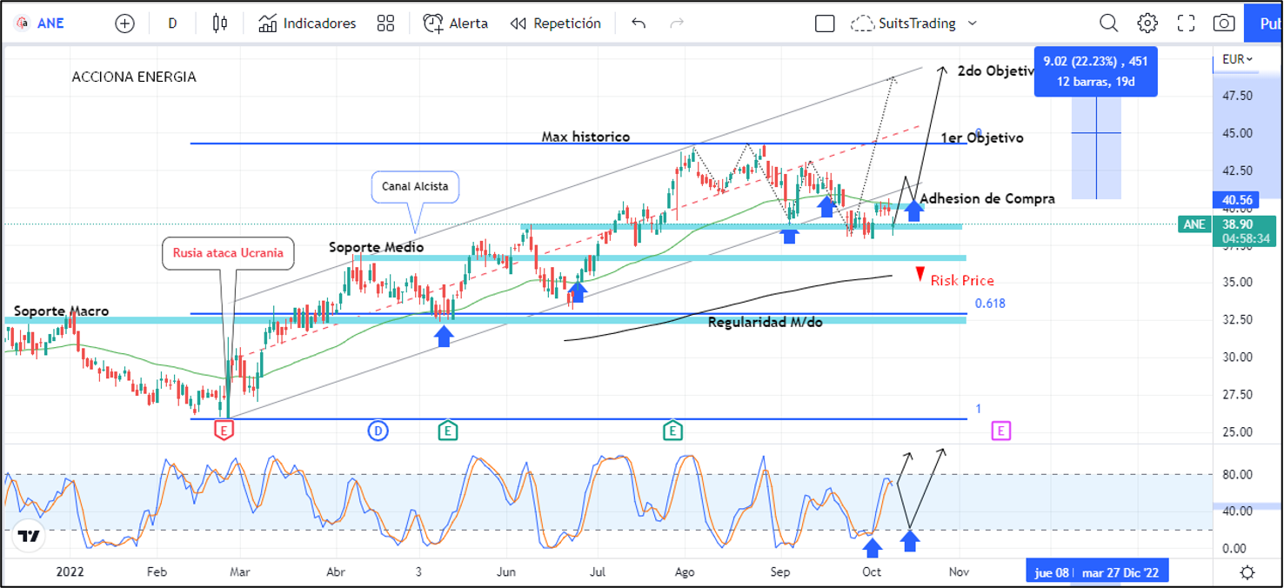Open the Indicadores panel

(x=307, y=23)
